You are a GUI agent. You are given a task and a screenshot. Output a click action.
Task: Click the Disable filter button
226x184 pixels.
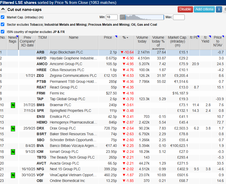(185, 9)
